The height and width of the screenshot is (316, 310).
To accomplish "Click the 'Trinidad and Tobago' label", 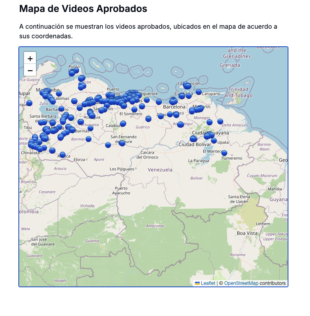I will point(238,92).
